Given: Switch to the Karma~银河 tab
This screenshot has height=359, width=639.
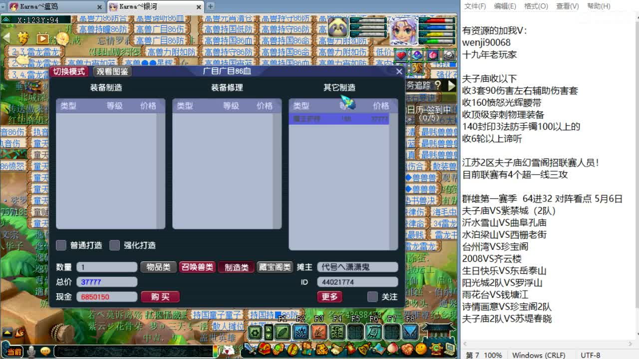Looking at the screenshot, I should point(150,7).
